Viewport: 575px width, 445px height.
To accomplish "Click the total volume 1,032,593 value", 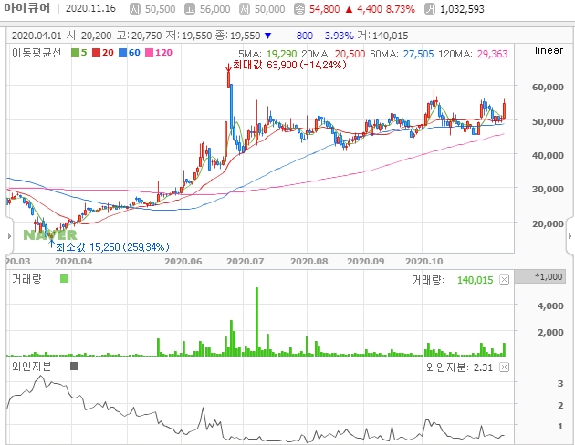I will [x=462, y=9].
